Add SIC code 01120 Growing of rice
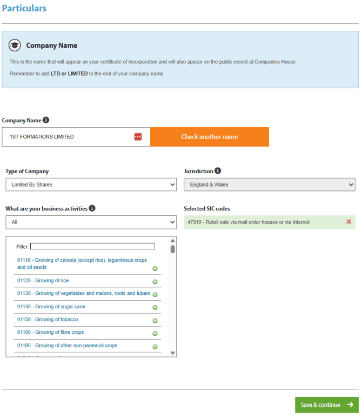362x416 pixels. pos(155,281)
